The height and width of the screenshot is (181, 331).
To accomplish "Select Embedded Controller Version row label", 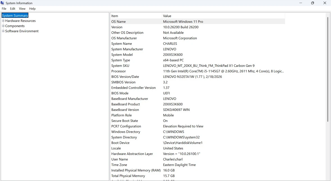I will coord(133,88).
